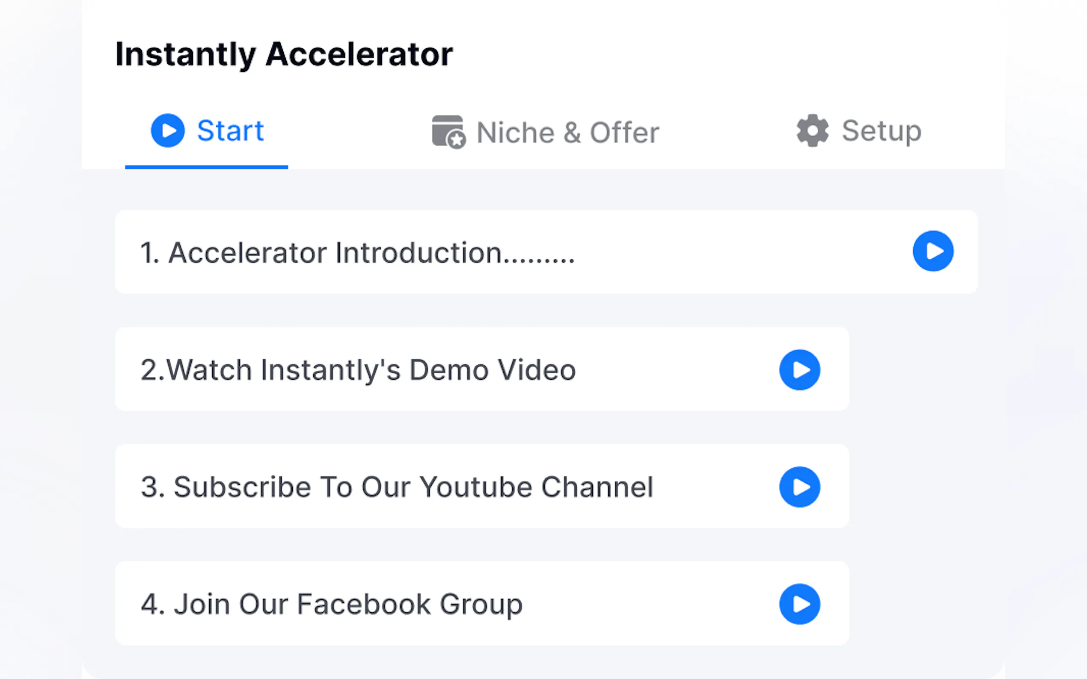The width and height of the screenshot is (1087, 679).
Task: Play the Accelerator Introduction video
Action: [933, 251]
